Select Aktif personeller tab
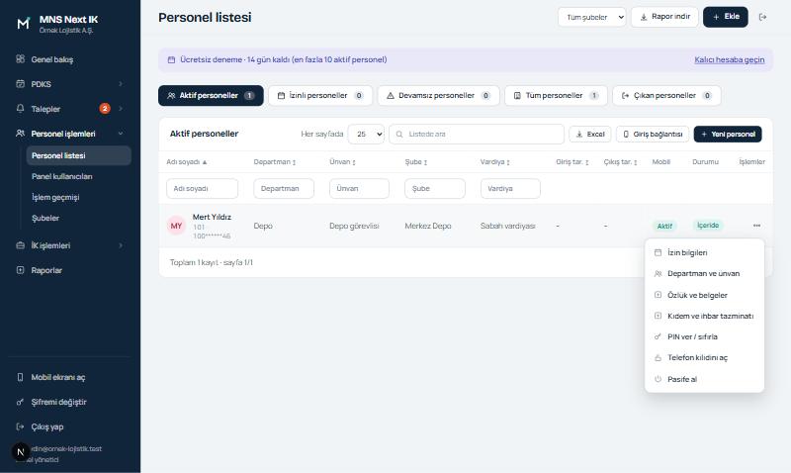This screenshot has height=473, width=791. click(x=211, y=95)
